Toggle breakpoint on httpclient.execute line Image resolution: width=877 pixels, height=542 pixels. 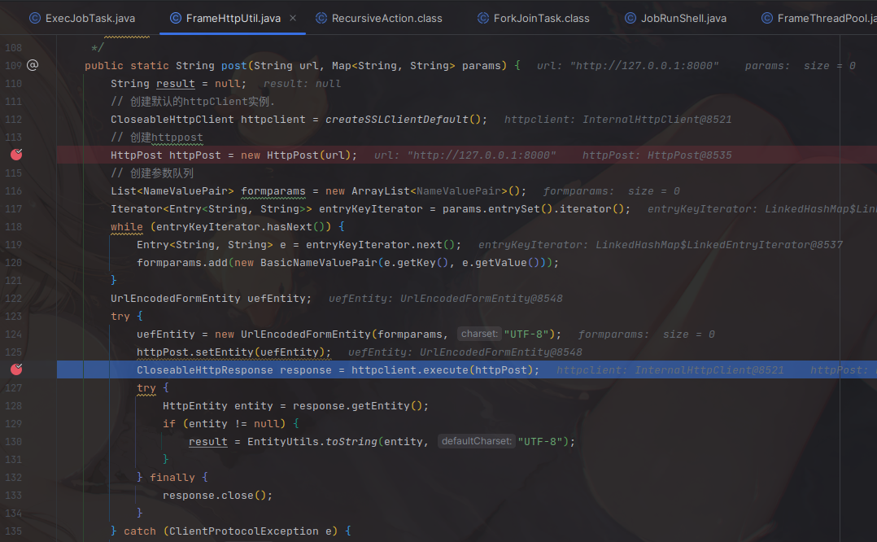(16, 369)
